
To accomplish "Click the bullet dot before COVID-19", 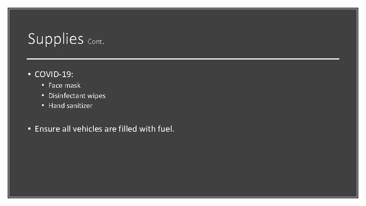I will tap(29, 74).
